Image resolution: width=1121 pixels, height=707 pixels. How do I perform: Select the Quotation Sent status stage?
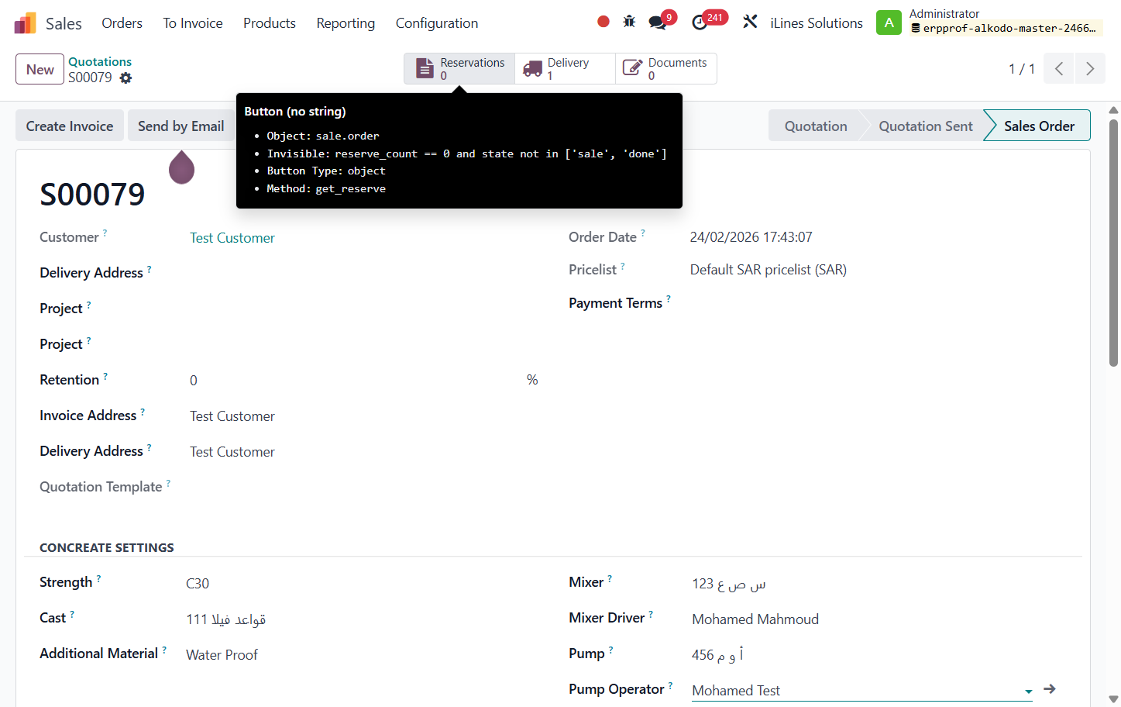[926, 126]
